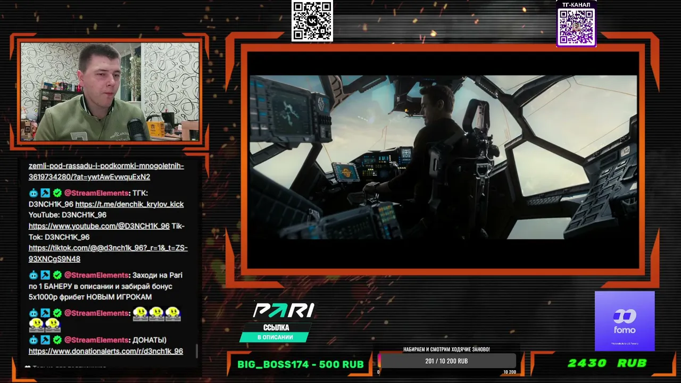Click the verified badge in the ТГК chat message
Viewport: 681px width, 383px height.
(x=57, y=193)
